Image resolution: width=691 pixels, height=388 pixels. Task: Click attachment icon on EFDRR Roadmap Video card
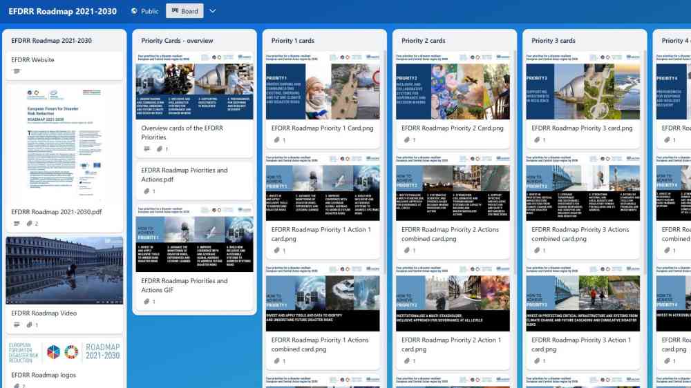29,325
